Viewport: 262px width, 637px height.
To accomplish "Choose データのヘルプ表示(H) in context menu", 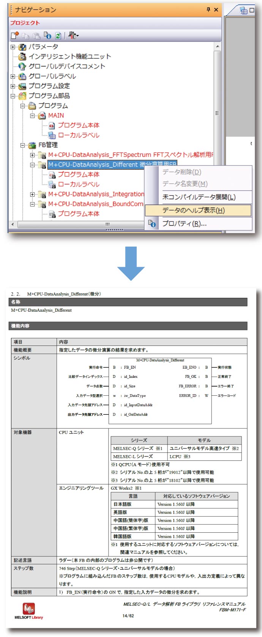I will [x=198, y=210].
